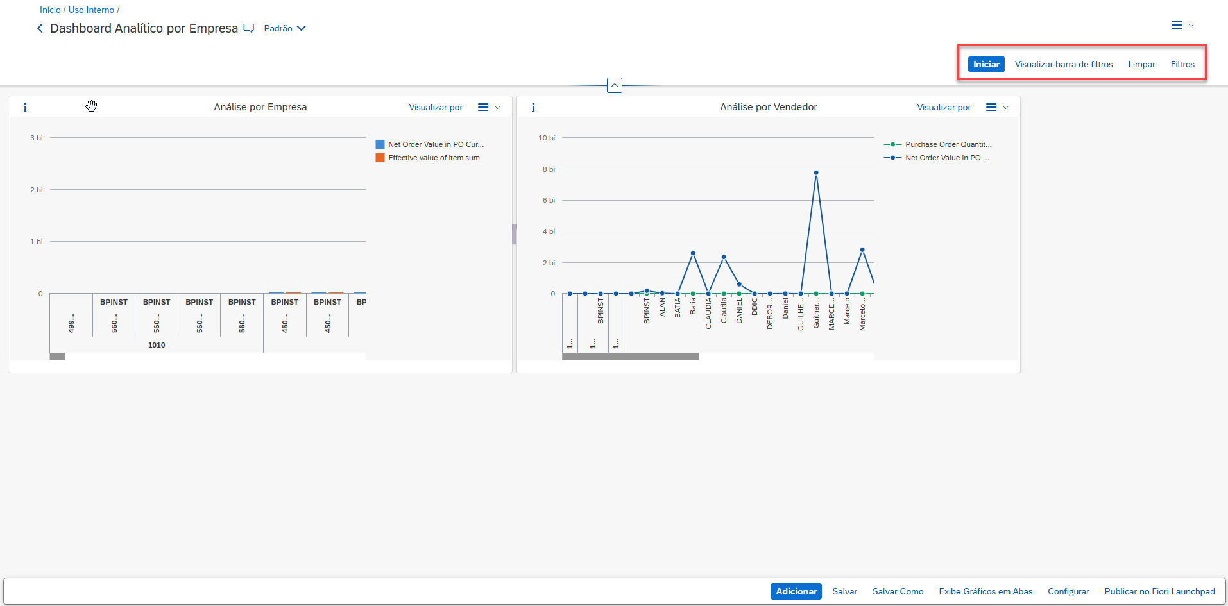1228x606 pixels.
Task: Click info icon on Análise por Vendedor card
Action: click(533, 107)
